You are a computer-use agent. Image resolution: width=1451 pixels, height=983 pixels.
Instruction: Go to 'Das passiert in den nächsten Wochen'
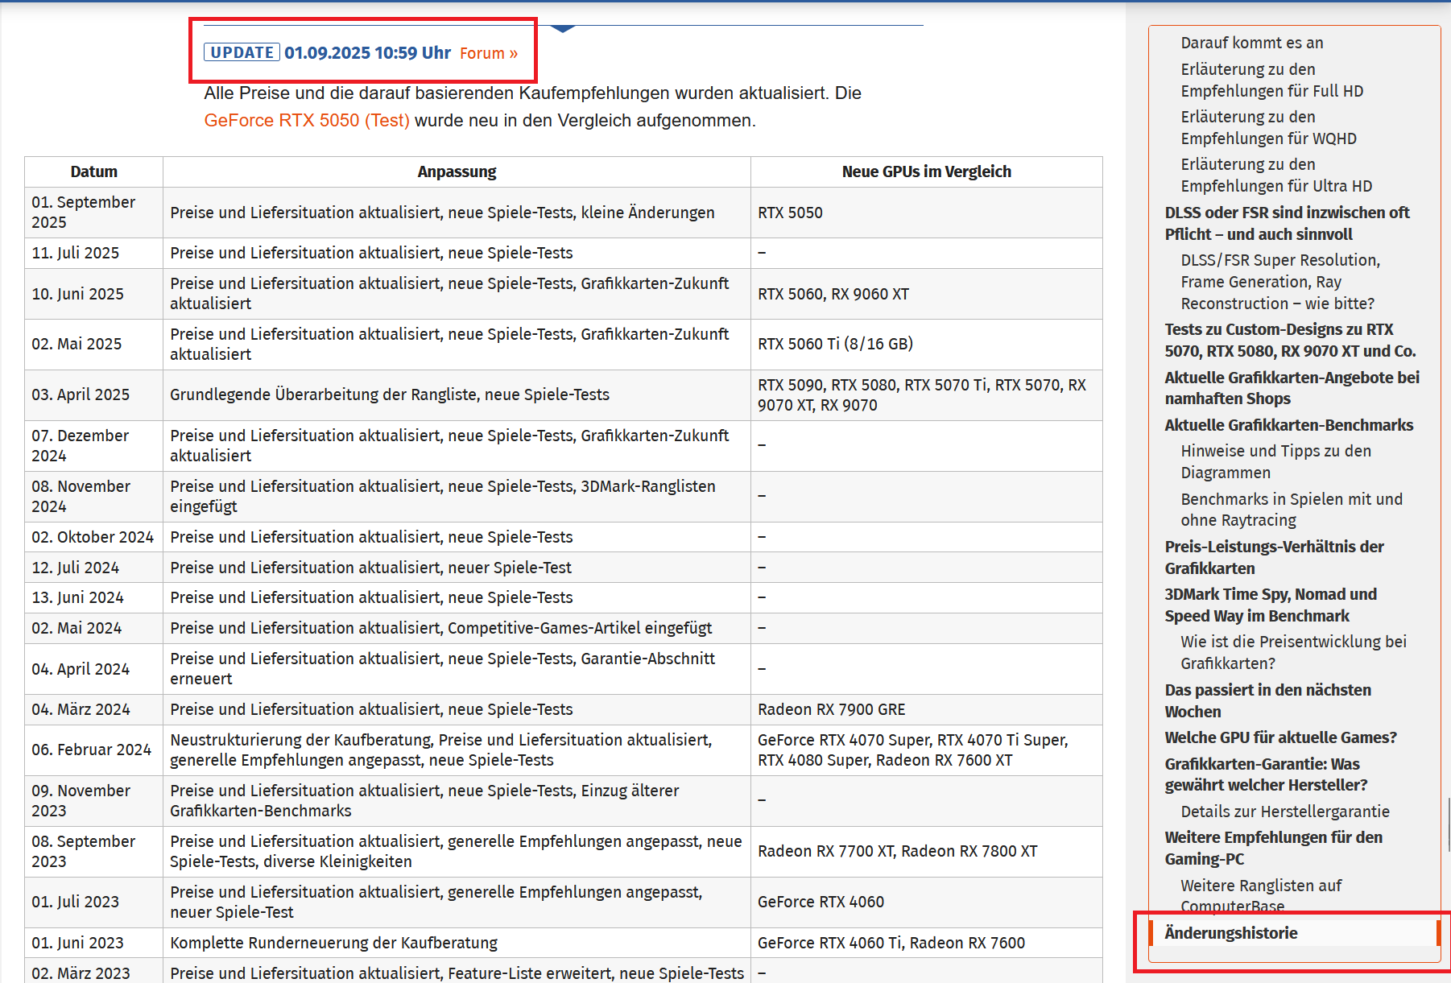(1267, 700)
